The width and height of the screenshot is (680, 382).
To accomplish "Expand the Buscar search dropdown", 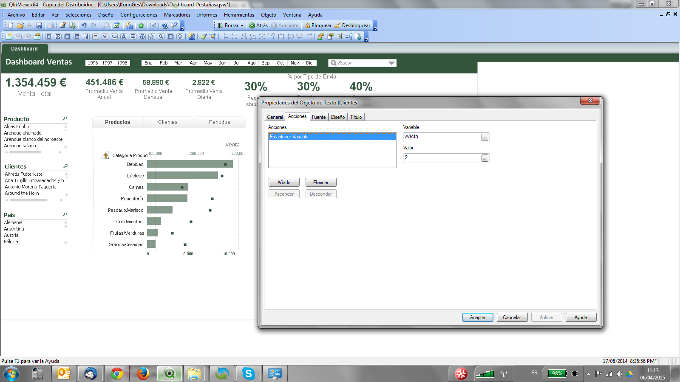I will (391, 63).
